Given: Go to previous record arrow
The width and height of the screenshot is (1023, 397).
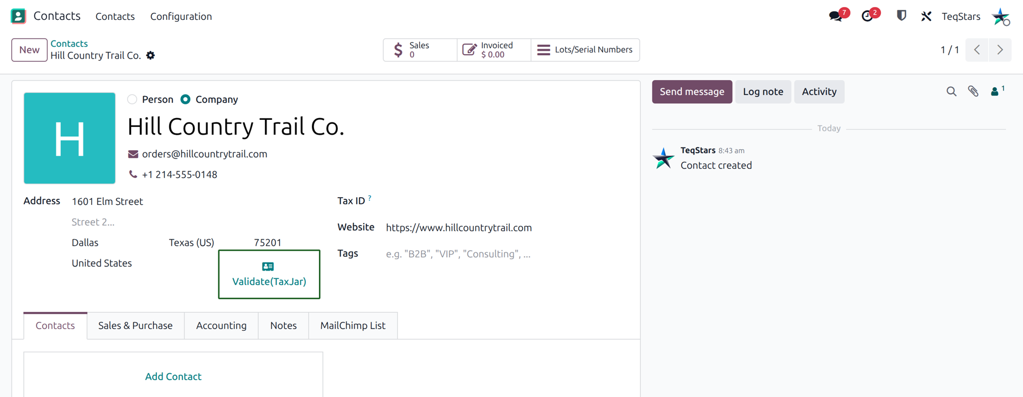Looking at the screenshot, I should [977, 50].
